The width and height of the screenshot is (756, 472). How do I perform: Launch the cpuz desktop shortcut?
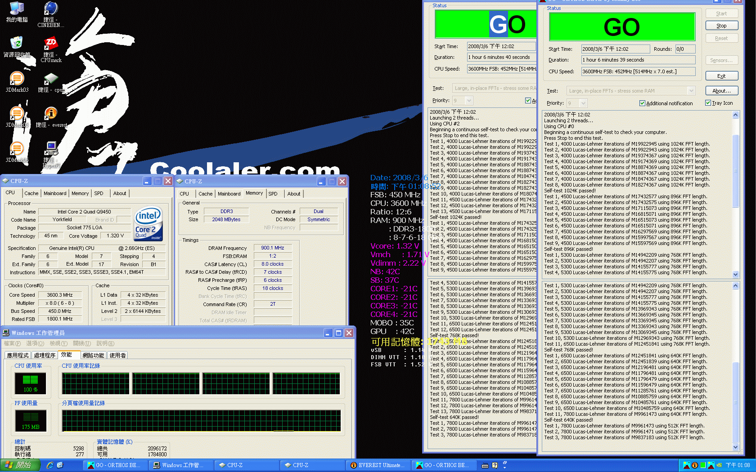[51, 82]
